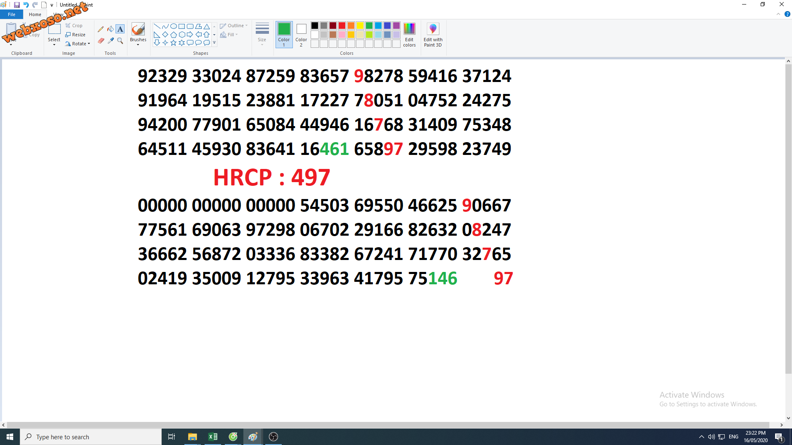This screenshot has height=445, width=792.
Task: Open Edit with Paint 3D
Action: point(433,35)
